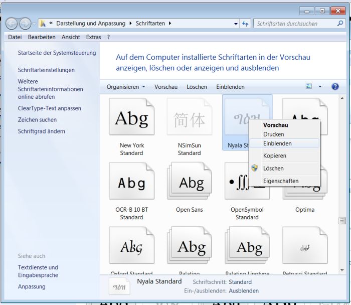Click the Schriftarten breadcrumb
The image size is (351, 305).
[x=150, y=23]
